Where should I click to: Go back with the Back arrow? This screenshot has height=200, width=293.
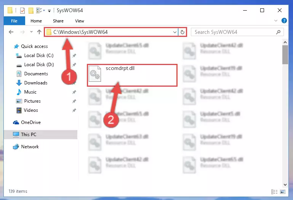tap(11, 32)
